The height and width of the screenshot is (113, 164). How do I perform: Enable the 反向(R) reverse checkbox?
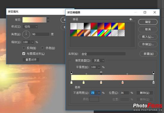pos(24,48)
